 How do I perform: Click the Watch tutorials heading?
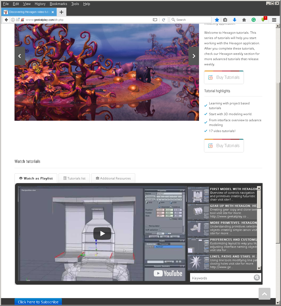pyautogui.click(x=27, y=161)
